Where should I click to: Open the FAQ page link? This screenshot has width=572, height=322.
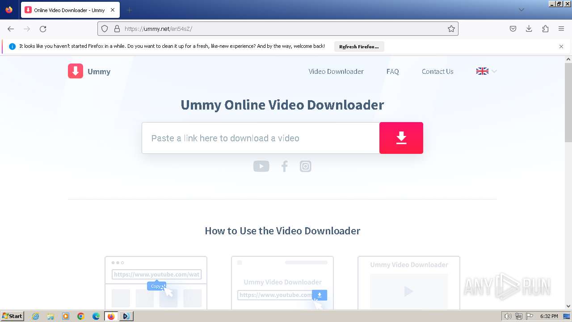392,72
